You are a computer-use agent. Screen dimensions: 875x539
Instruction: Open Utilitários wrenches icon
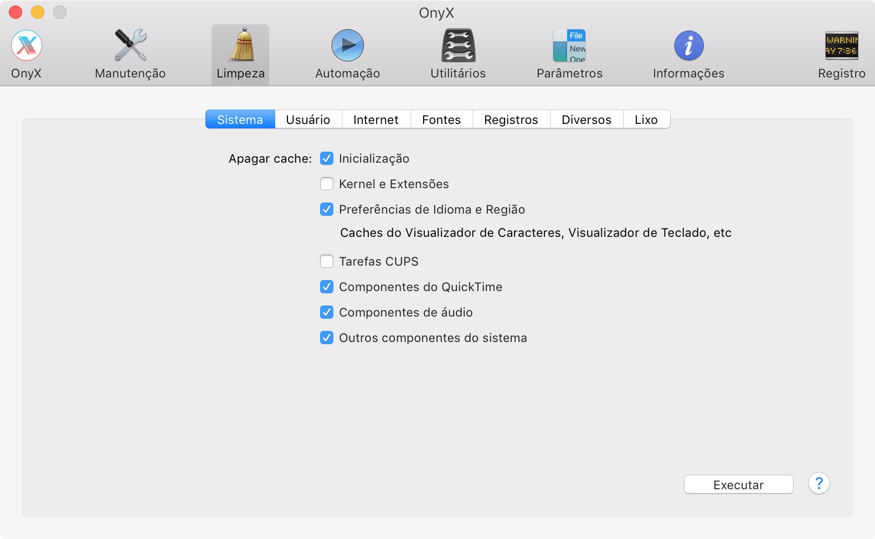point(458,45)
